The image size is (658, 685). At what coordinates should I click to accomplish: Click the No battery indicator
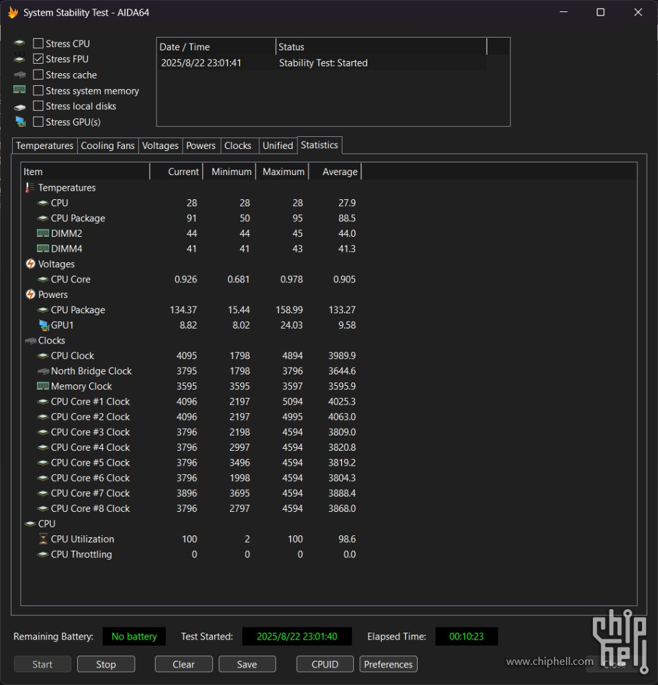coord(134,636)
